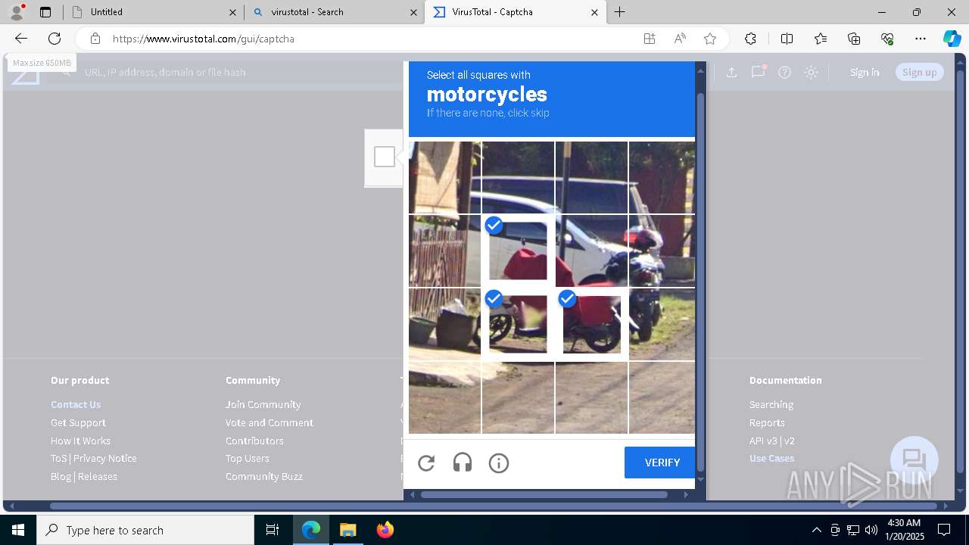Image resolution: width=969 pixels, height=545 pixels.
Task: Open VirusTotal notifications chat icon
Action: [758, 72]
